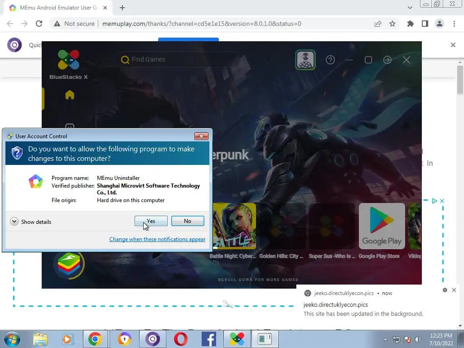Show hidden system tray icons

tap(385, 339)
